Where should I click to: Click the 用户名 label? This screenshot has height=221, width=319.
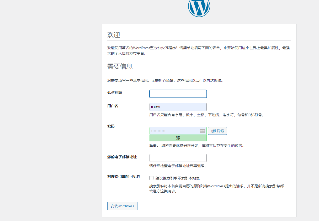113,106
